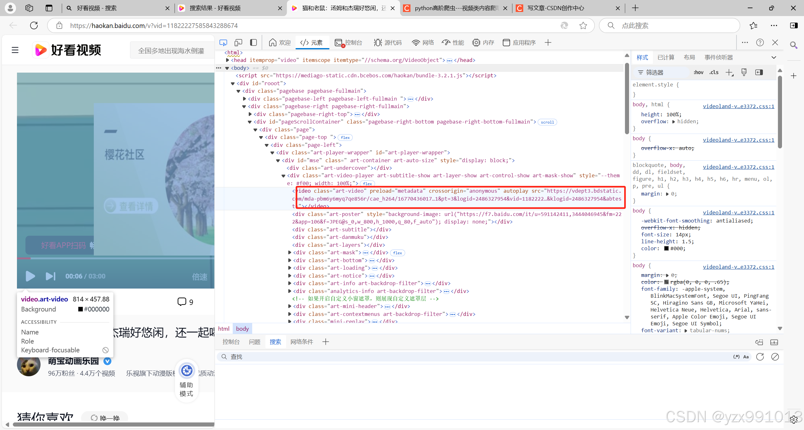Click the rgba(0,0,0,.65) color swatch
This screenshot has height=430, width=804.
click(666, 282)
